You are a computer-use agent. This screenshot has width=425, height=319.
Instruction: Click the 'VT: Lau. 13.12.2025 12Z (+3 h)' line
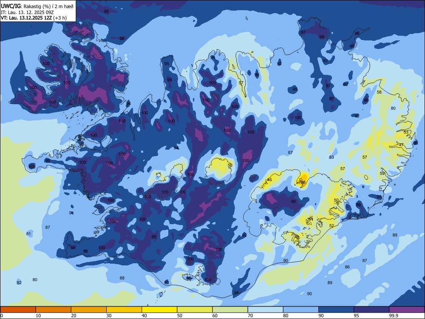34,18
